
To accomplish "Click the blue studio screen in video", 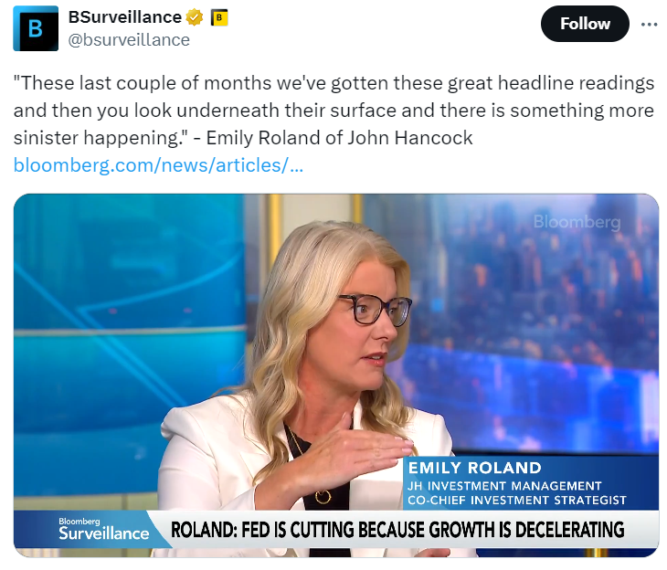I will [128, 341].
